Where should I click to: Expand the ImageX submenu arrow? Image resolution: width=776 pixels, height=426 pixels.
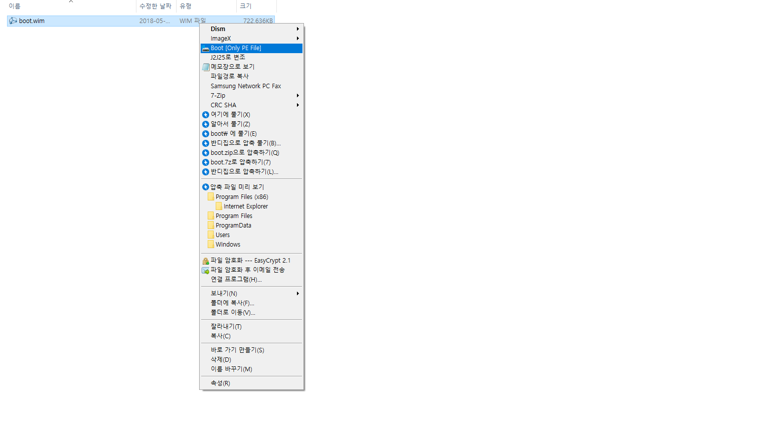coord(298,39)
